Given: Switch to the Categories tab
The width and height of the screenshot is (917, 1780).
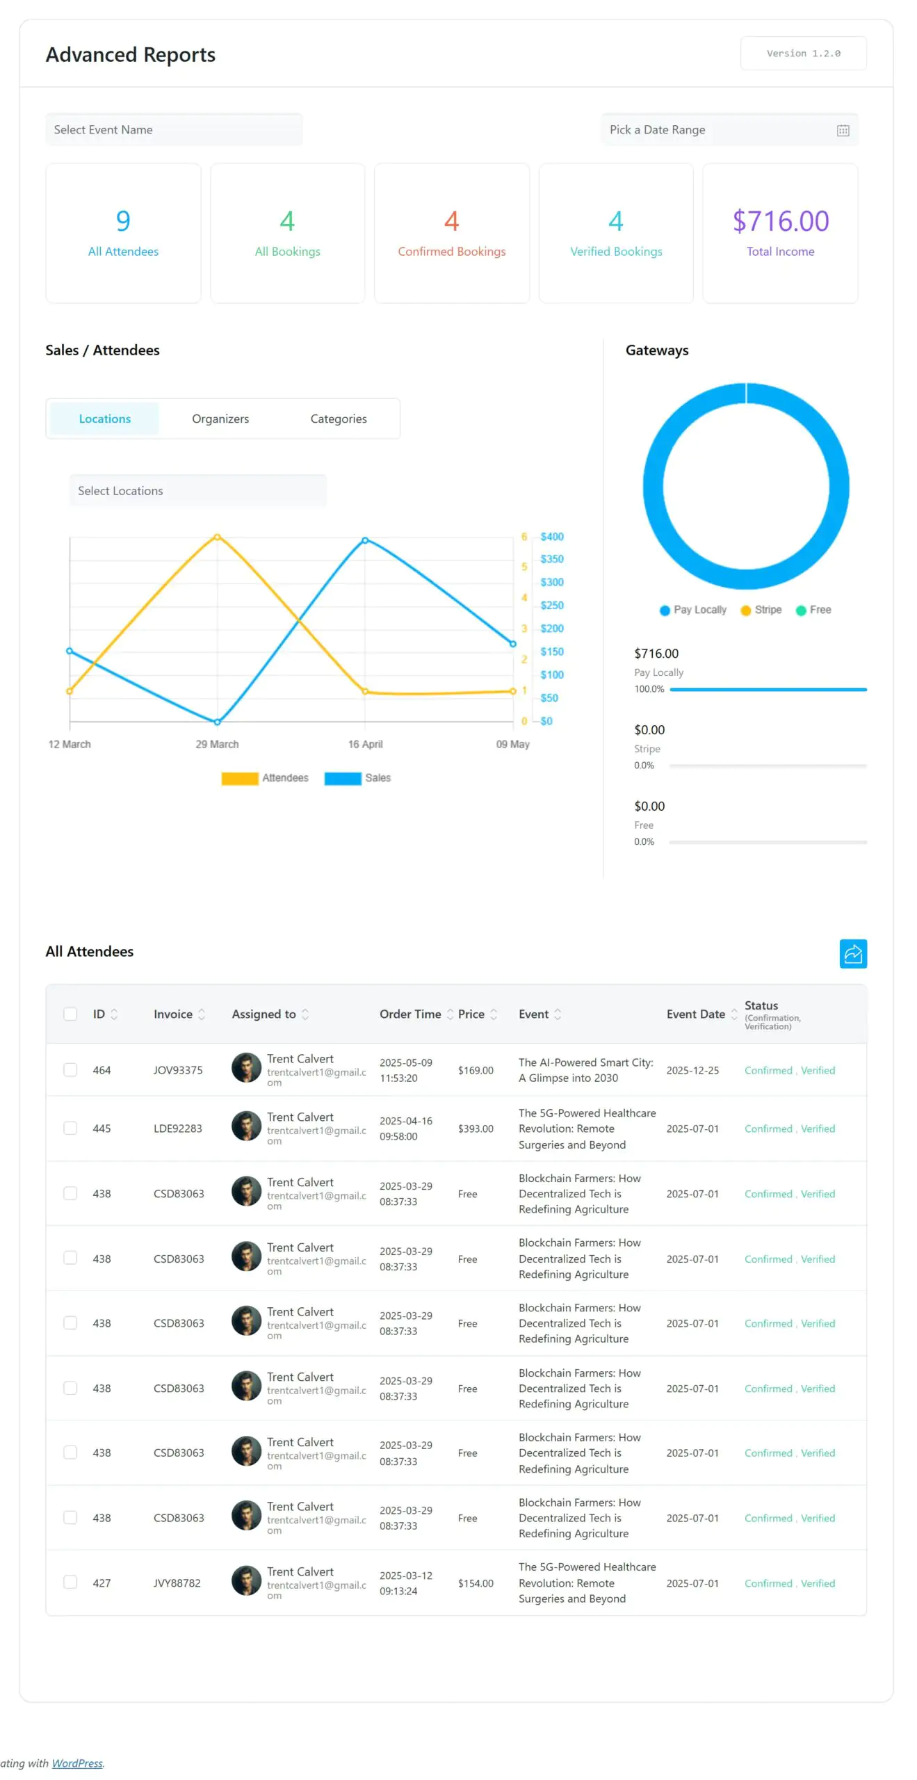Looking at the screenshot, I should [338, 418].
